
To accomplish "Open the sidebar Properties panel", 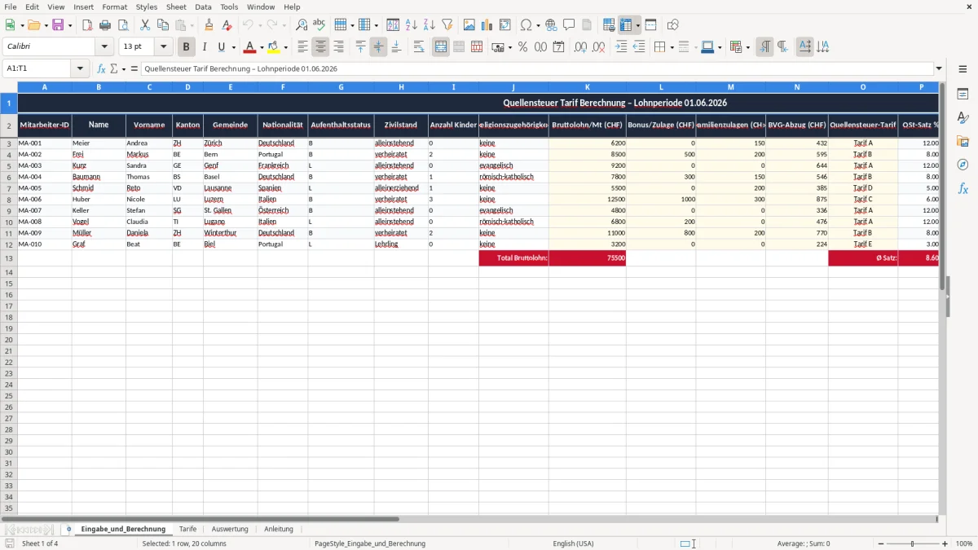I will point(963,95).
